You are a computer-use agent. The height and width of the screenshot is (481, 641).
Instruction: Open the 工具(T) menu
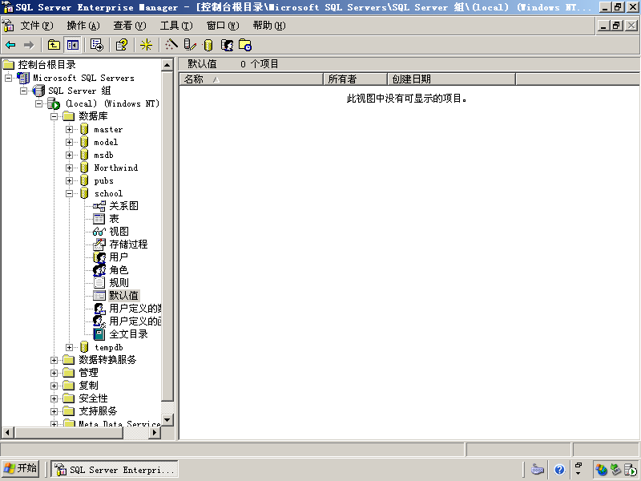176,26
